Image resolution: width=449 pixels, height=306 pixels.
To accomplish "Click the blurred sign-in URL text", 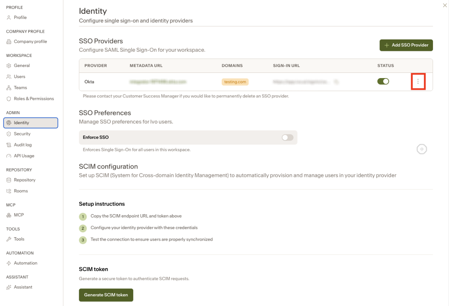I will (301, 81).
